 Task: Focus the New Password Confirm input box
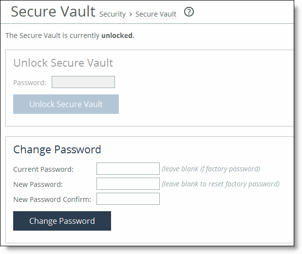(x=128, y=199)
